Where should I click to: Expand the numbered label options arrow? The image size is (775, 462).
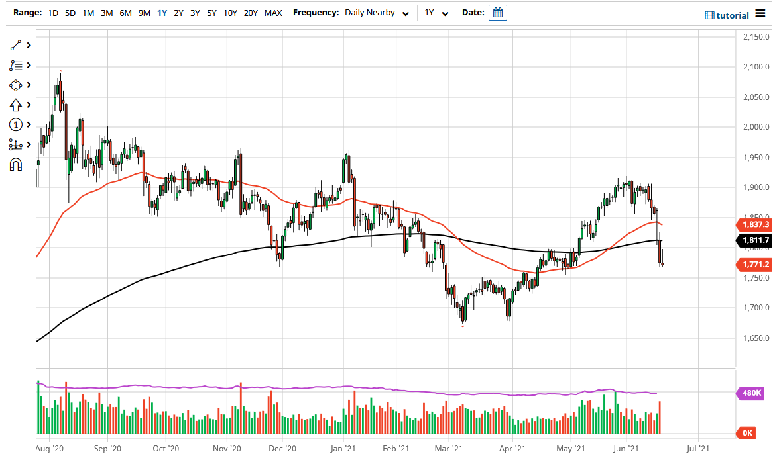[29, 124]
